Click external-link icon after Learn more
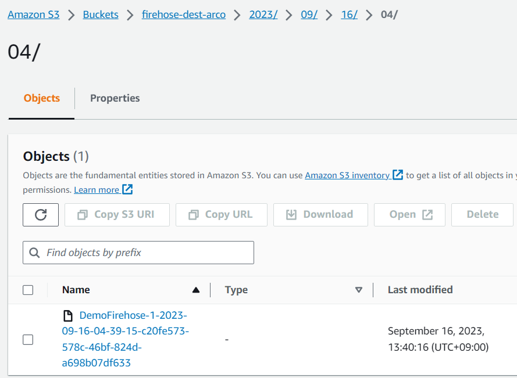 (x=127, y=189)
